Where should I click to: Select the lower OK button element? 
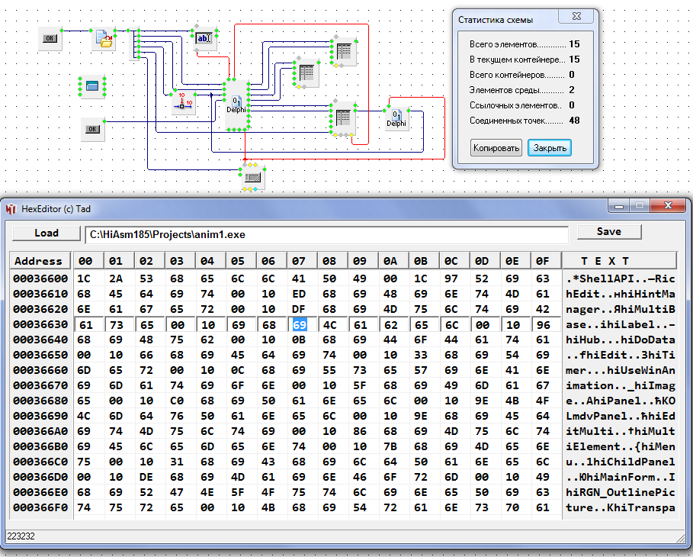[x=92, y=129]
